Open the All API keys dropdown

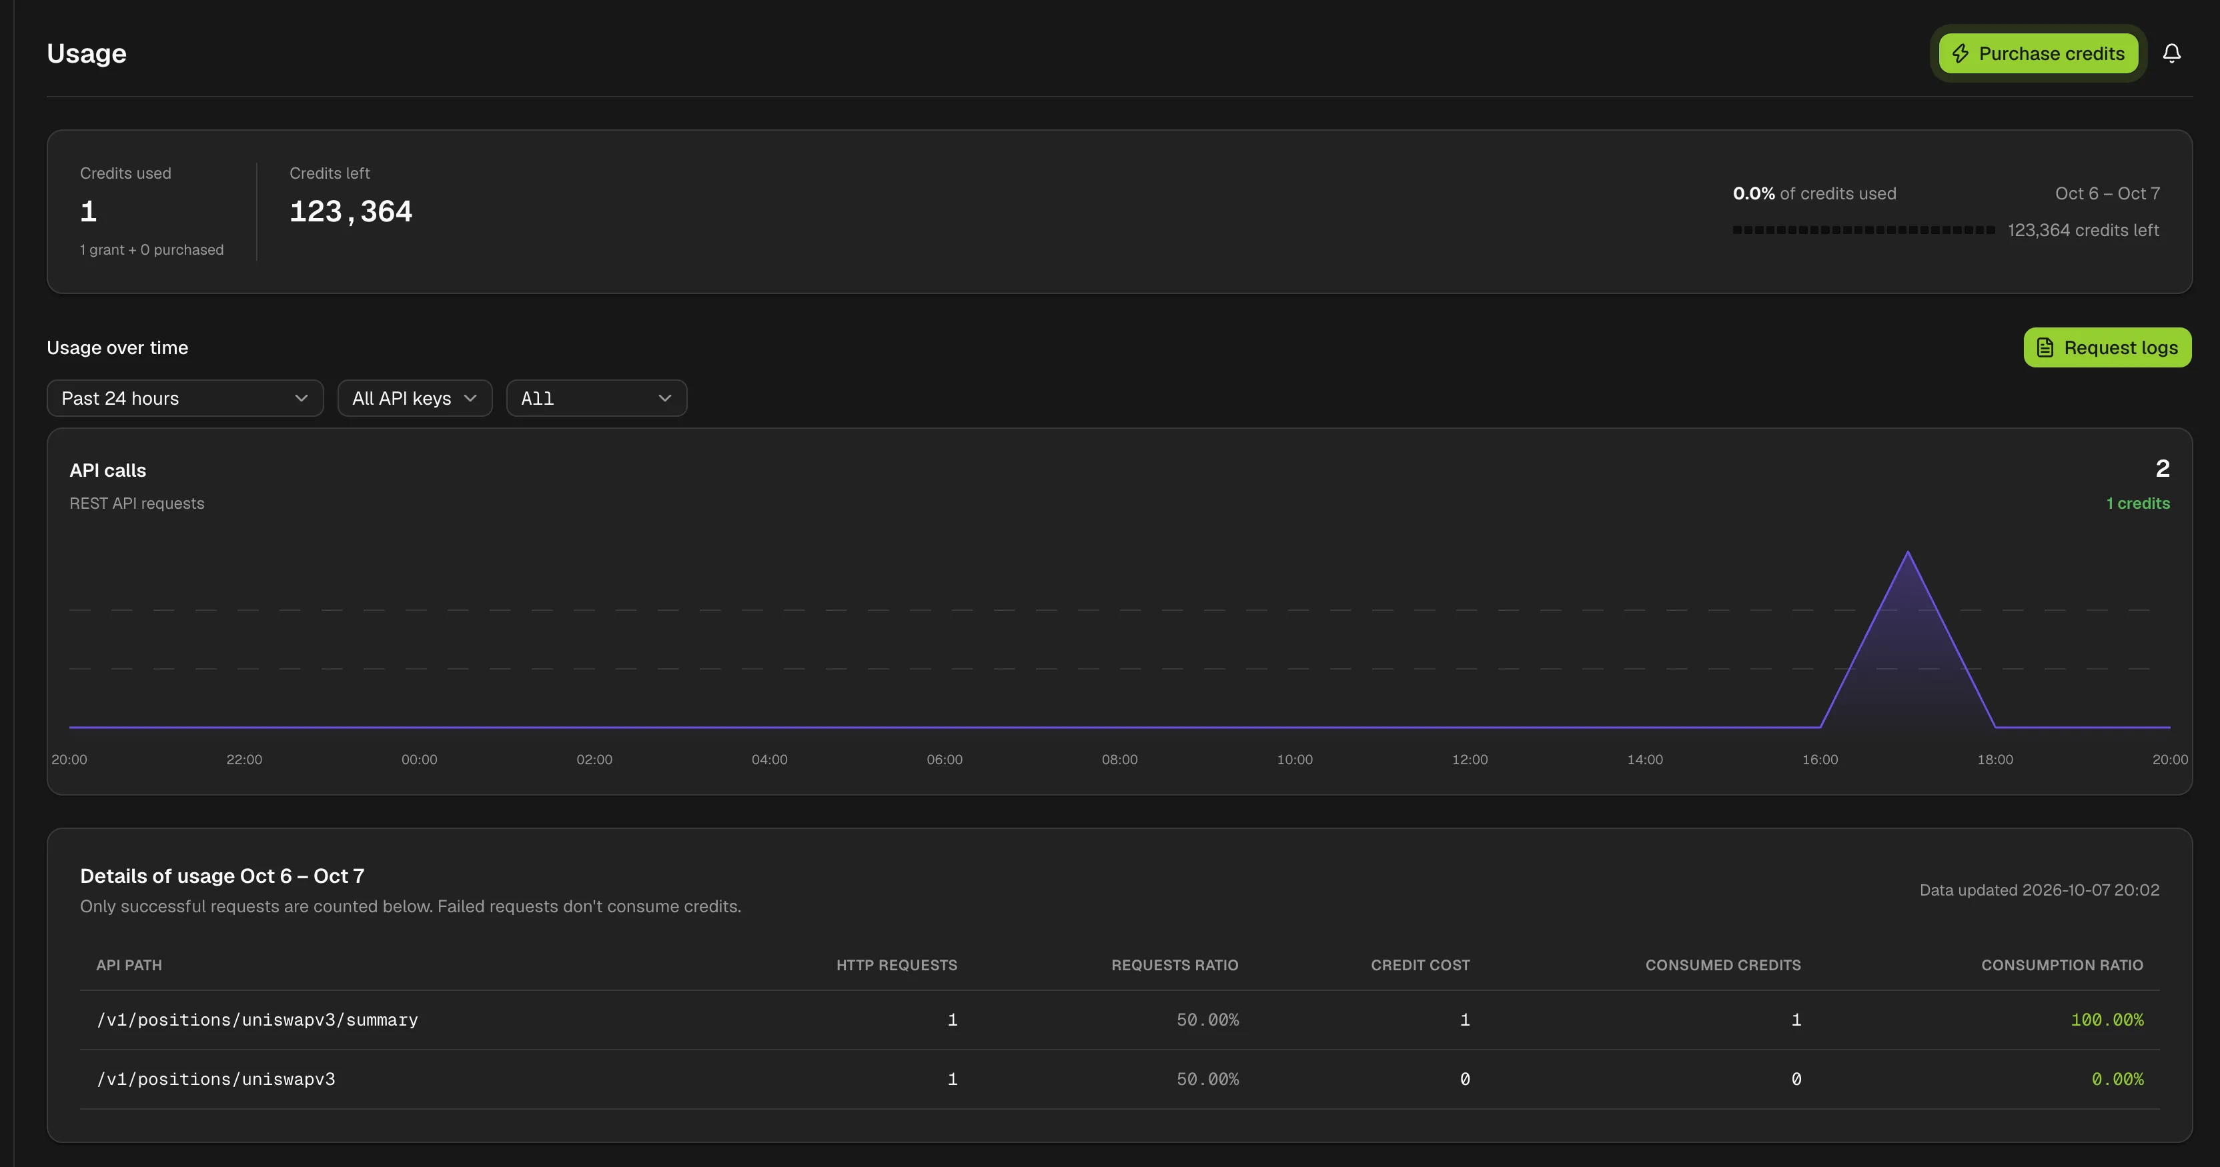[x=414, y=398]
